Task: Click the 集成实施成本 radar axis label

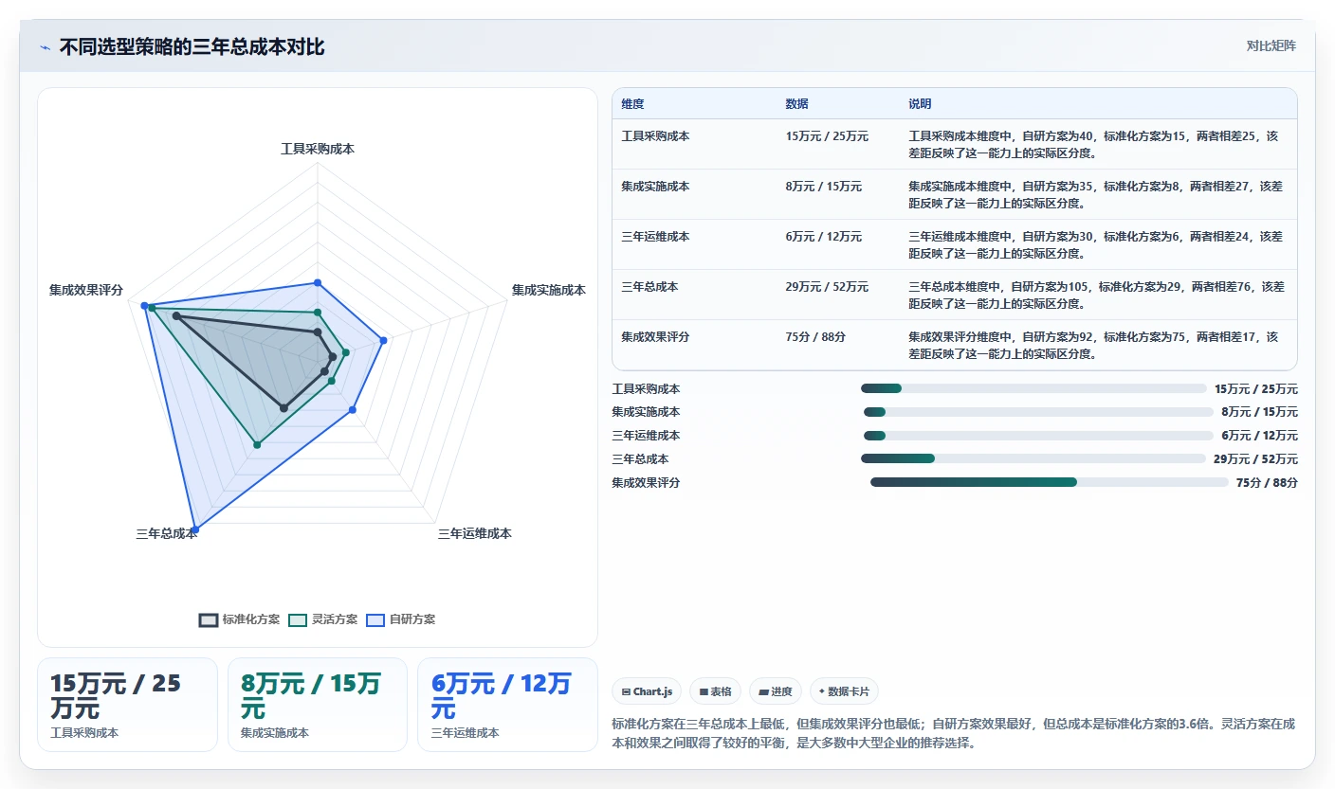Action: tap(549, 290)
